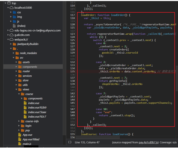Select the store folder
The image size is (178, 148).
(26, 80)
